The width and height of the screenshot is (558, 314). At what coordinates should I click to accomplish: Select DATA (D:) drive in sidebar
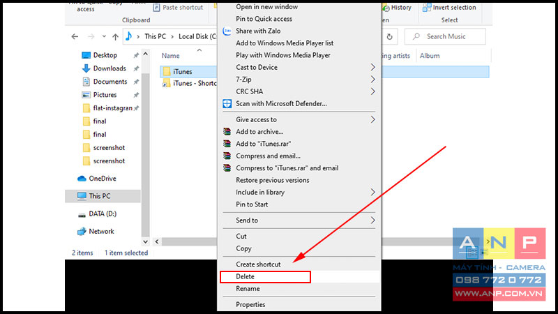pos(103,214)
